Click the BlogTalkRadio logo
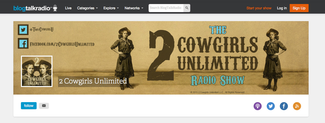 coord(35,8)
